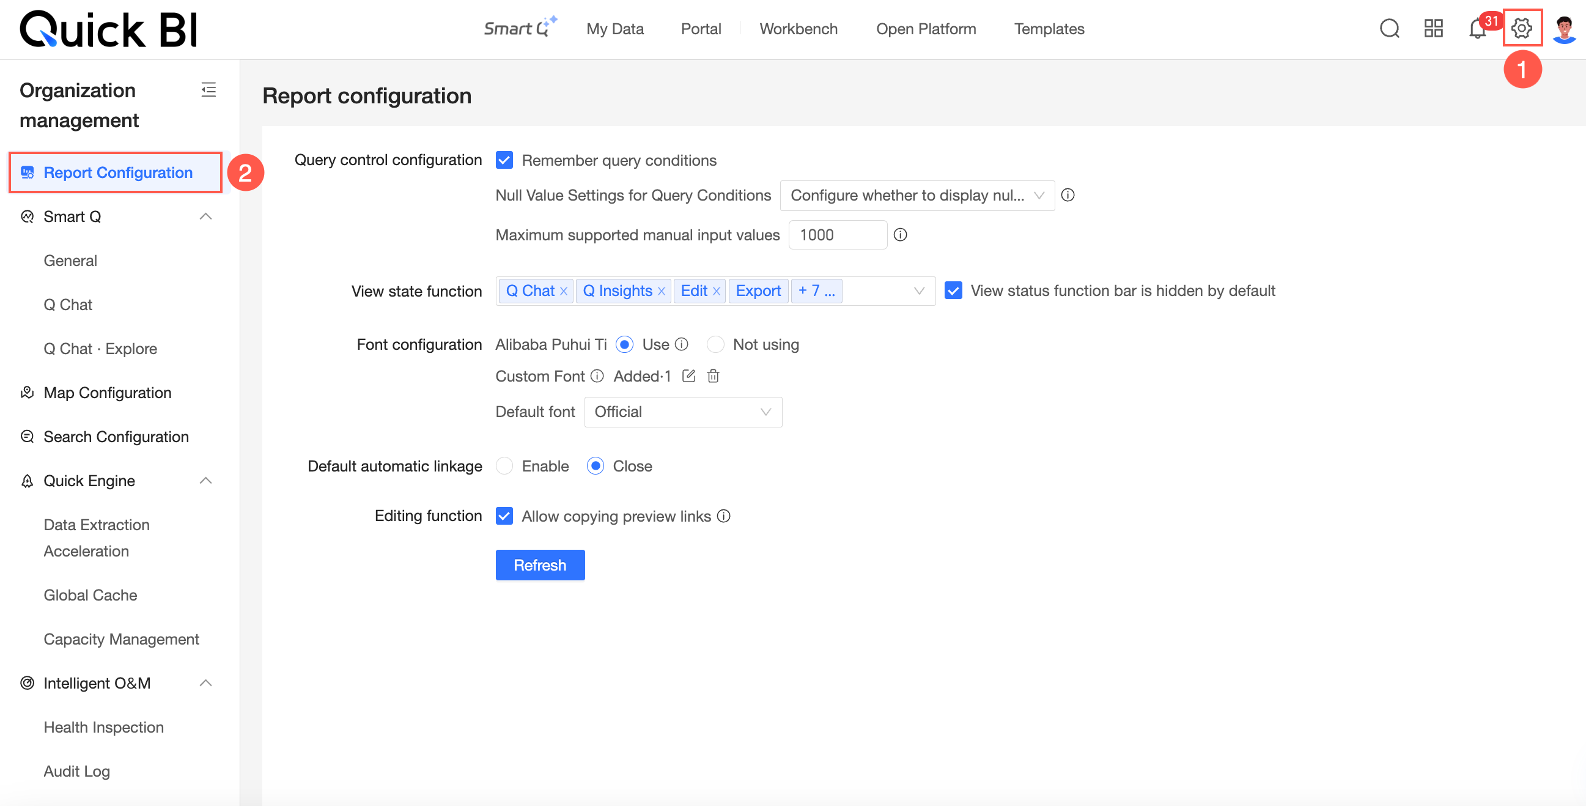Click the Map Configuration sidebar icon
The image size is (1586, 806).
click(27, 393)
